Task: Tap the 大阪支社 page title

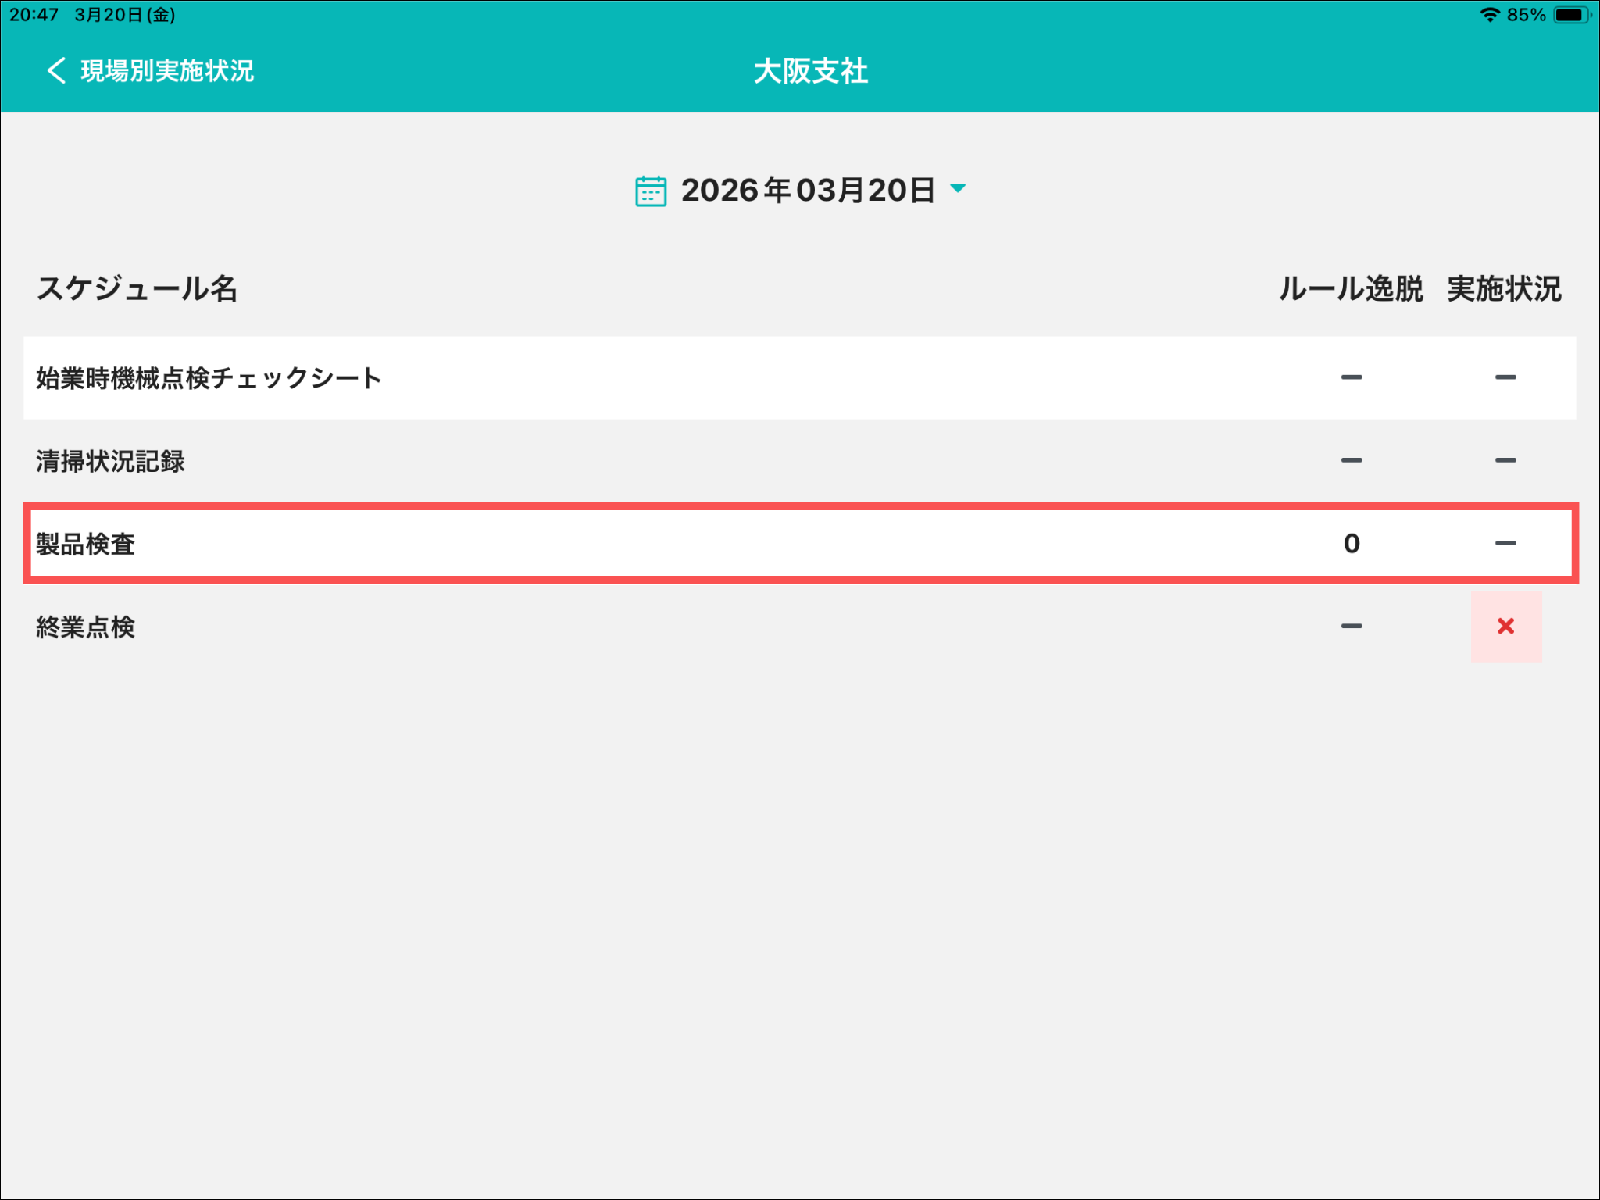Action: [810, 71]
